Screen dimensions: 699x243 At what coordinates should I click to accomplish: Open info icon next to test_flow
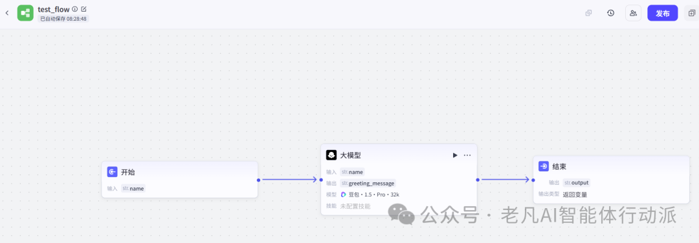[x=75, y=9]
